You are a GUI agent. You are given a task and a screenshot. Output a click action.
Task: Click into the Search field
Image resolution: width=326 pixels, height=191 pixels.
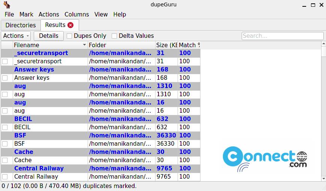(283, 36)
